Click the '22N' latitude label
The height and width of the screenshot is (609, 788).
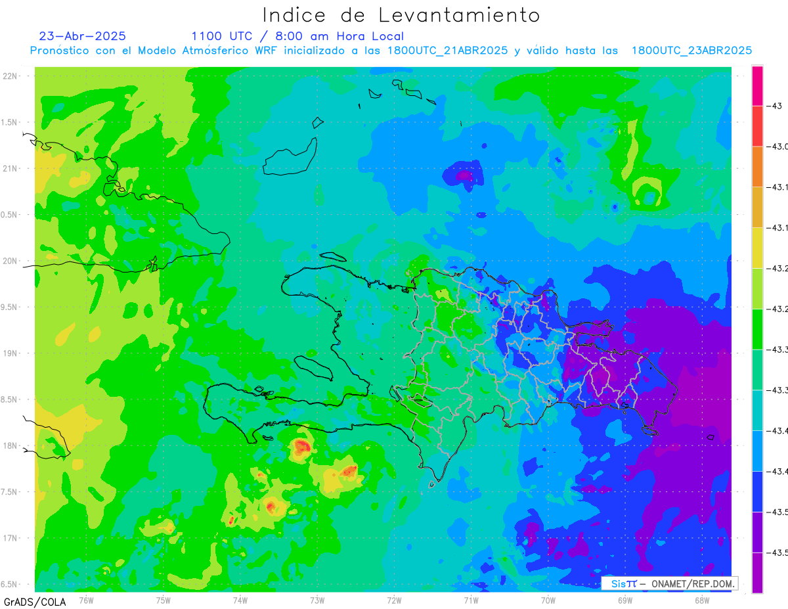(11, 76)
